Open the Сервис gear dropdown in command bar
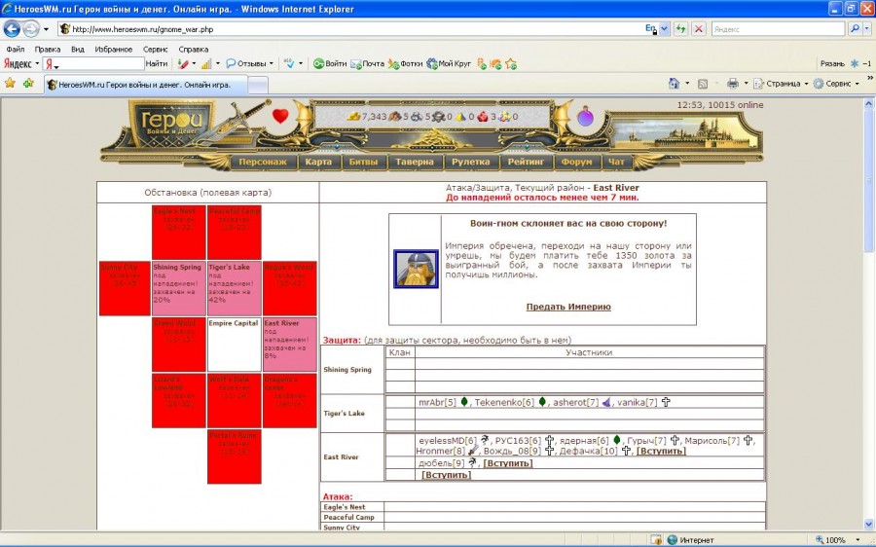Screen dimensions: 876x547 [x=836, y=84]
